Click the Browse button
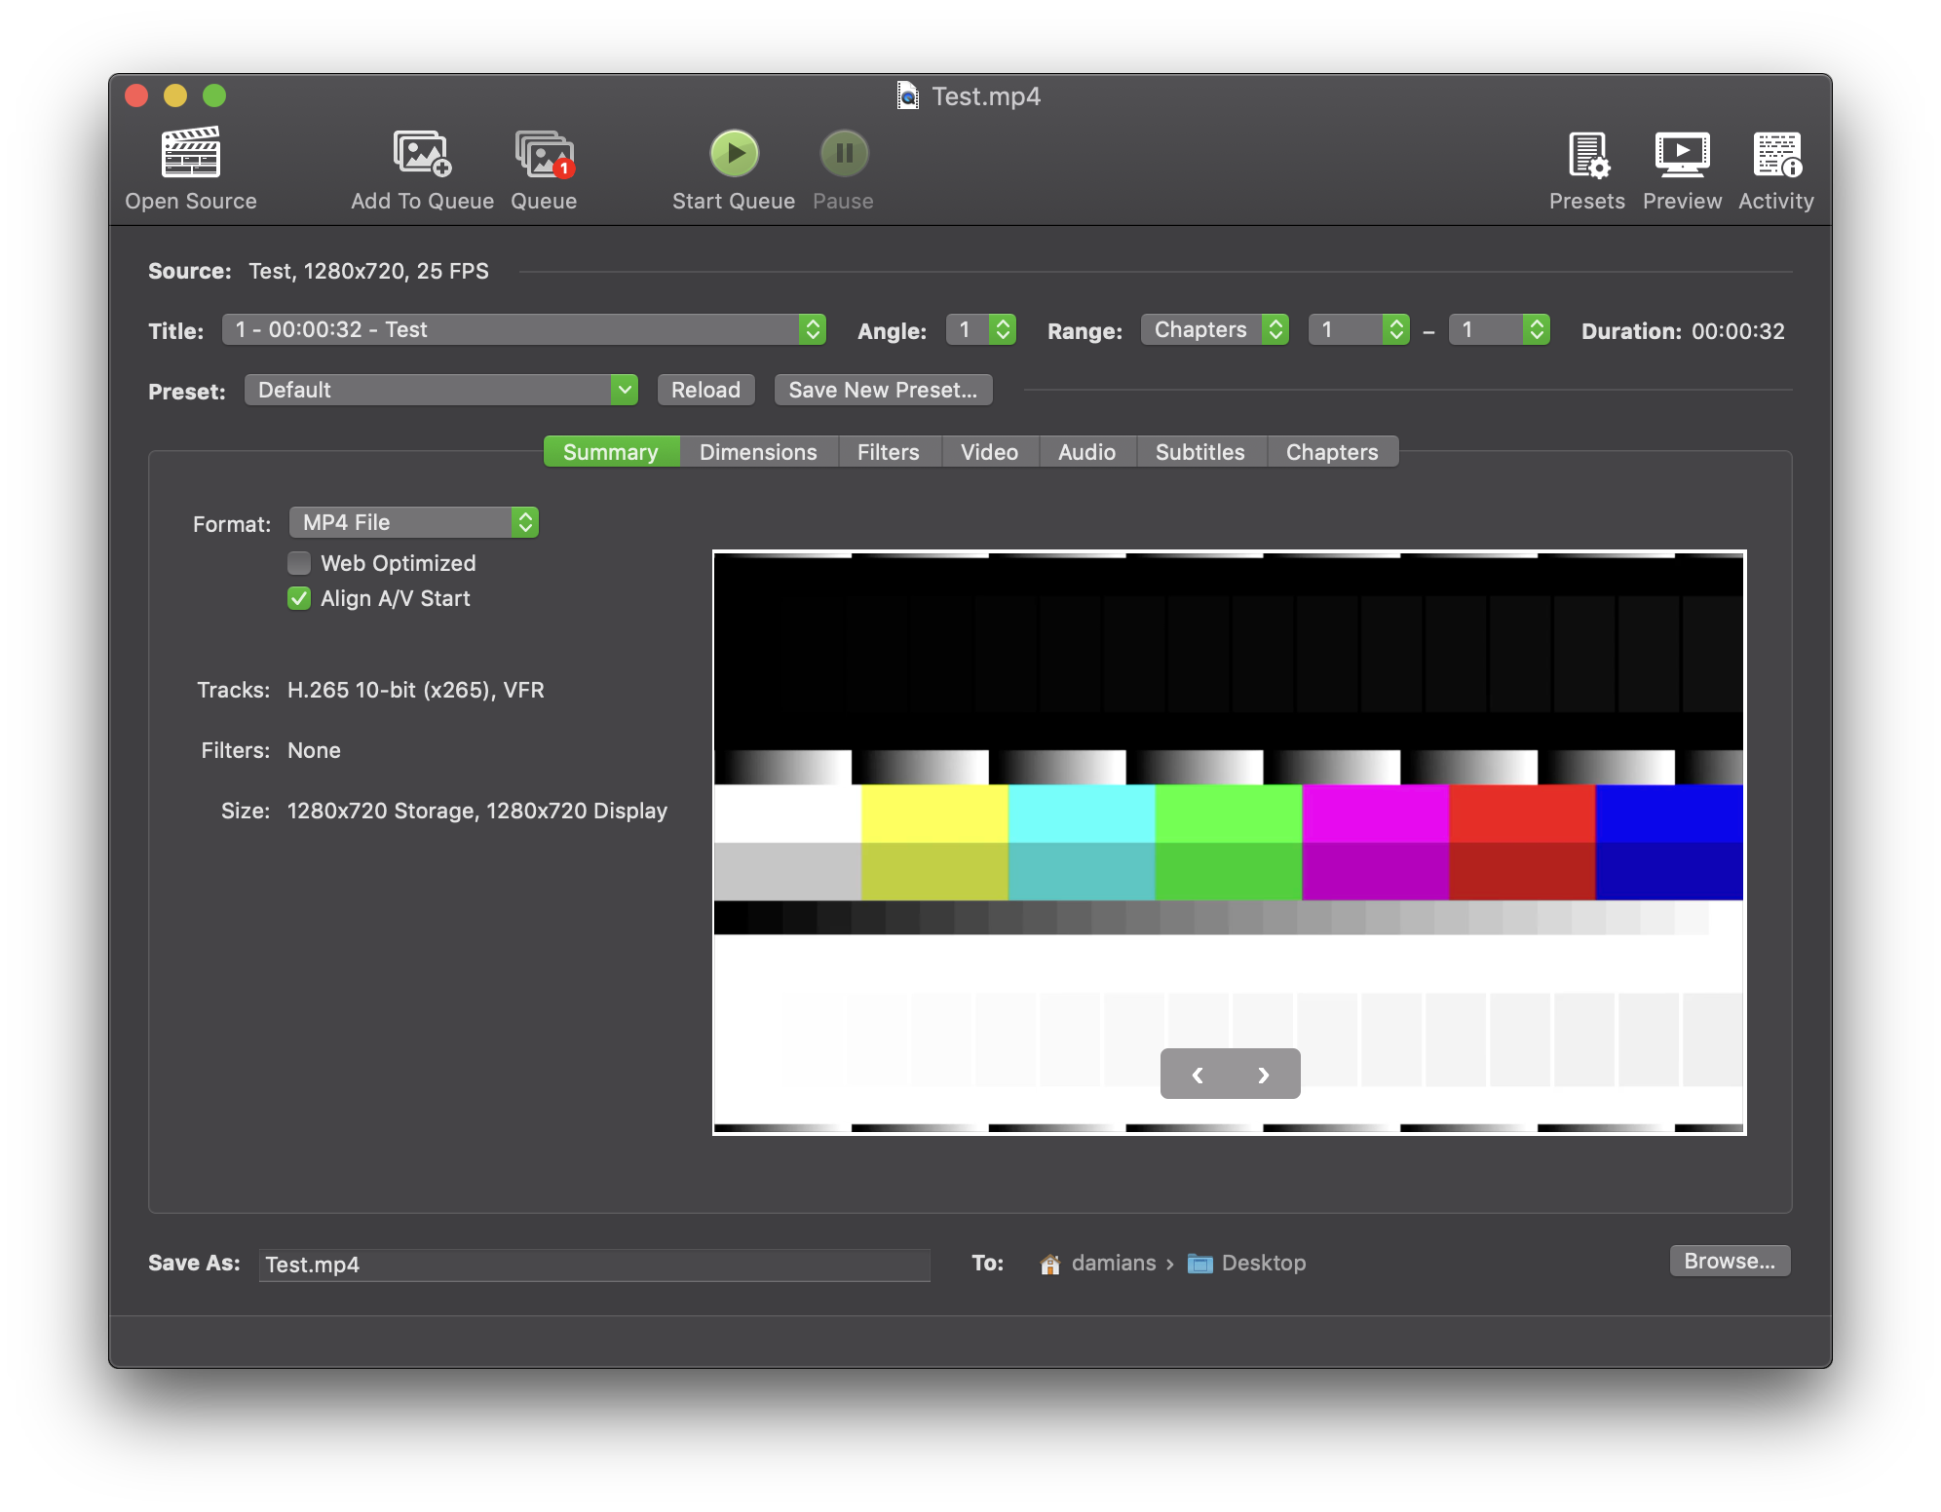 click(1730, 1261)
